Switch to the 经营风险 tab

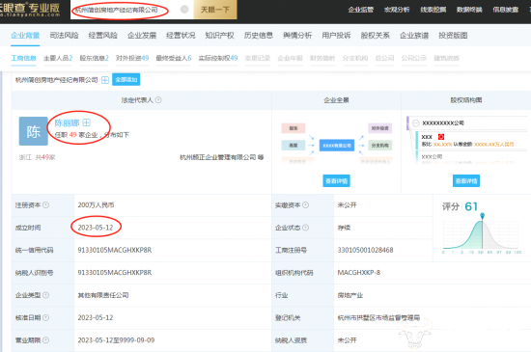point(103,35)
